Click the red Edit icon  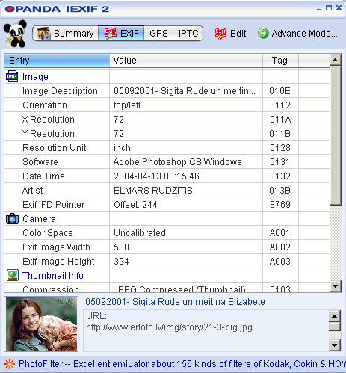click(220, 34)
